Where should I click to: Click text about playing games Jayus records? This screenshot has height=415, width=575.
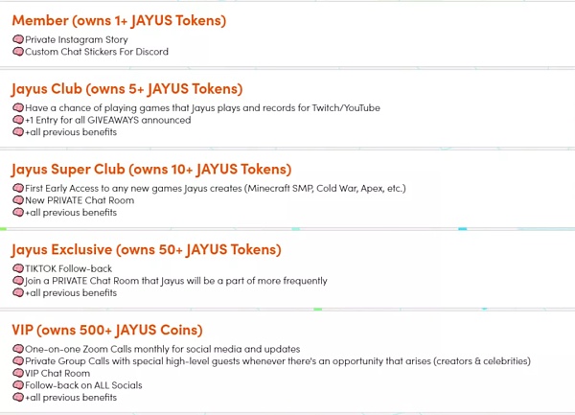[x=202, y=108]
